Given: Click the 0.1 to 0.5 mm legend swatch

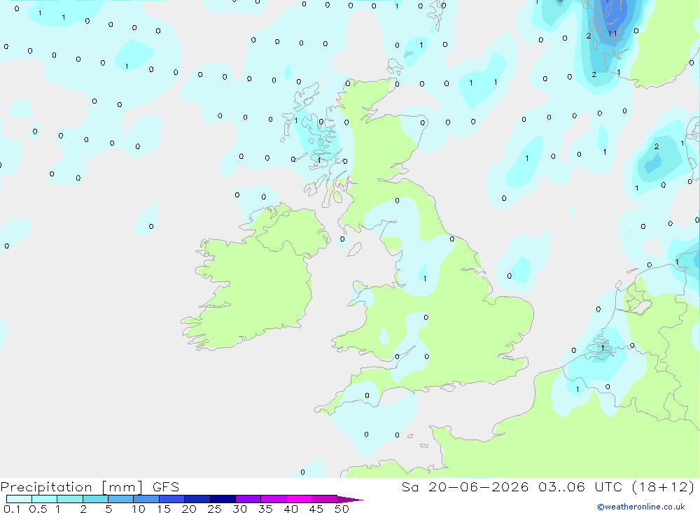Looking at the screenshot, I should tap(19, 499).
